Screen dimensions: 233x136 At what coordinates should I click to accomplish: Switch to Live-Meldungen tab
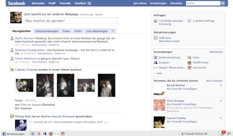[x=97, y=31]
